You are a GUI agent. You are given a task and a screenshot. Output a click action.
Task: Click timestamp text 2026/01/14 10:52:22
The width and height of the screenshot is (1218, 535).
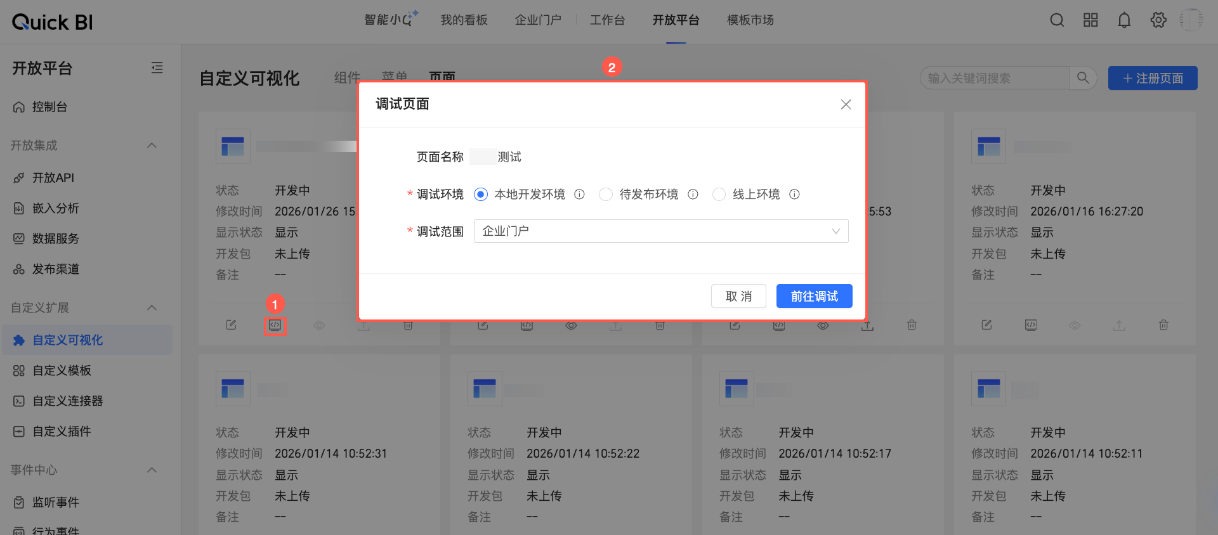coord(583,453)
